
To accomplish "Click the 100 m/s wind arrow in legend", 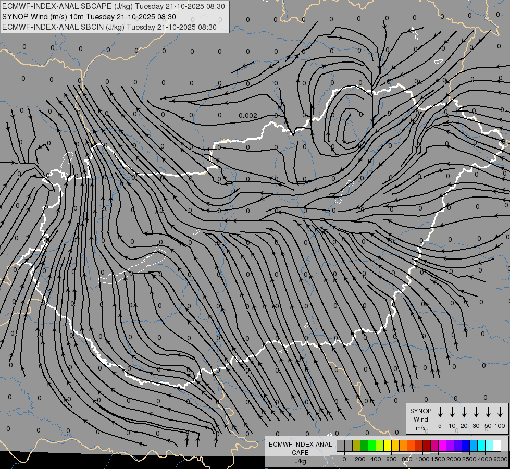I will pos(500,412).
